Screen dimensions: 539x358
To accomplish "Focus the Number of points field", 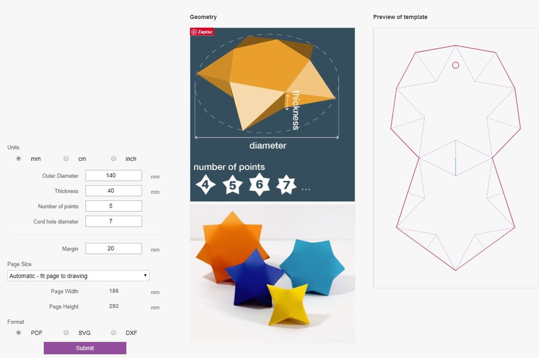I will 114,206.
